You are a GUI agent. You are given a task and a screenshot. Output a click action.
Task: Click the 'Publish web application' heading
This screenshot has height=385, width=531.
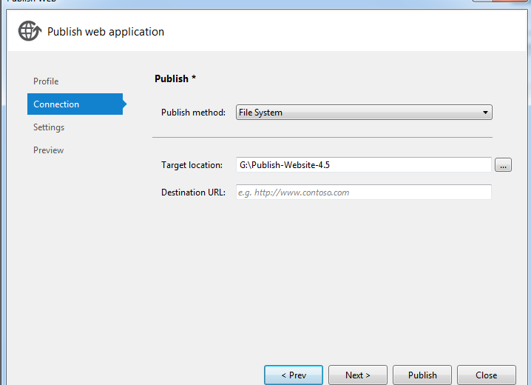[x=106, y=32]
